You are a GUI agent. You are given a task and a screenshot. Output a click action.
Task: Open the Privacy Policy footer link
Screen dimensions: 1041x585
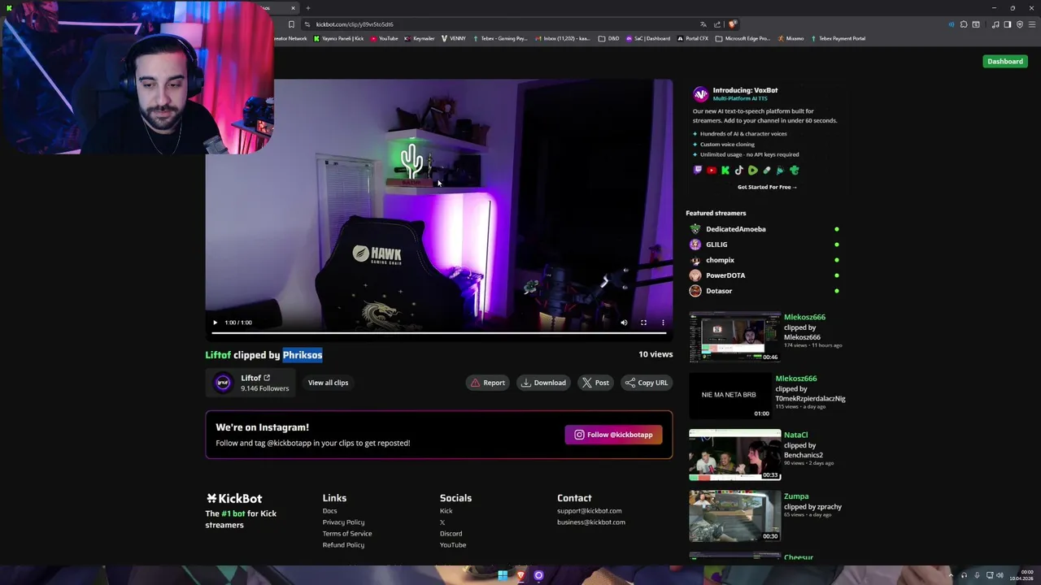pos(343,522)
